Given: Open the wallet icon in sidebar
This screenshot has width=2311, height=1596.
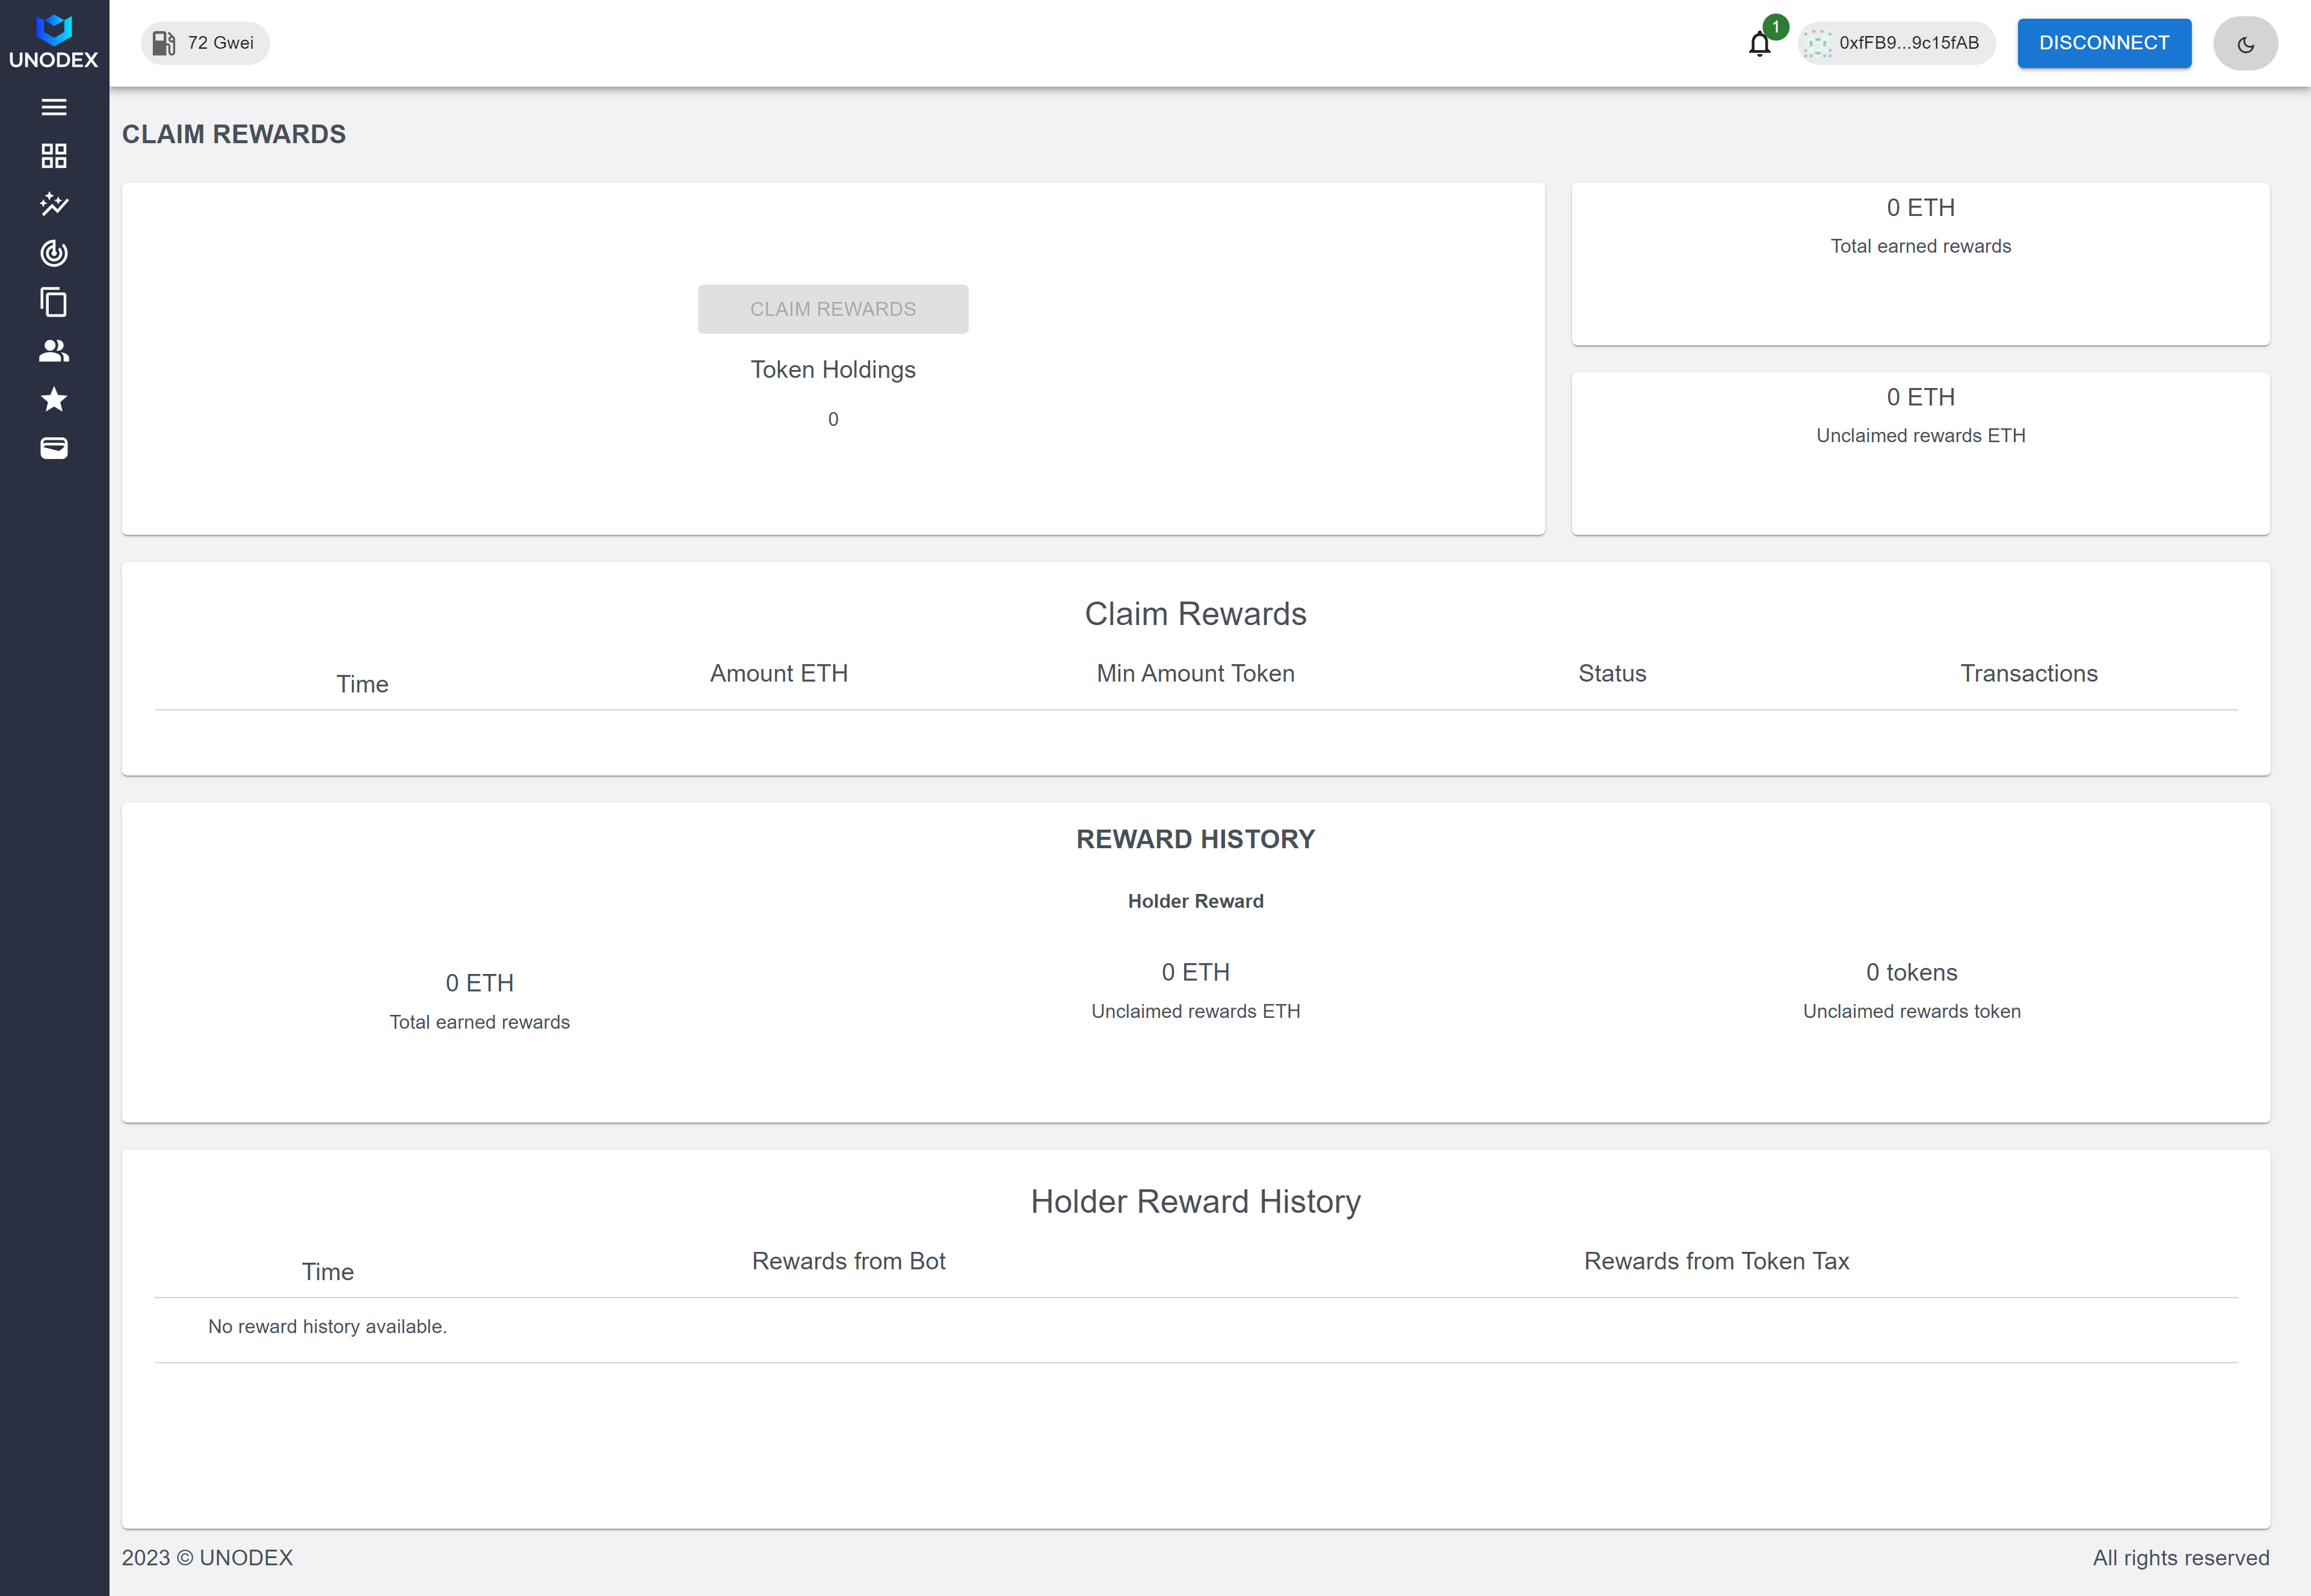Looking at the screenshot, I should (x=54, y=448).
